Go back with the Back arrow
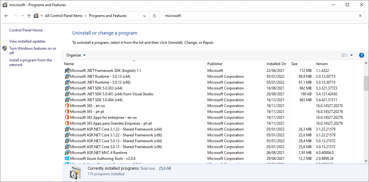369x182 pixels. click(x=6, y=16)
